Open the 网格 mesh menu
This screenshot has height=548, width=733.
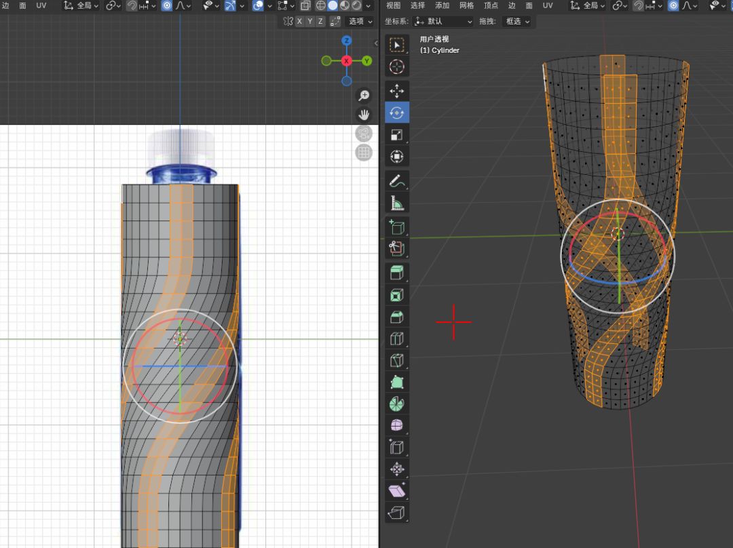(466, 5)
